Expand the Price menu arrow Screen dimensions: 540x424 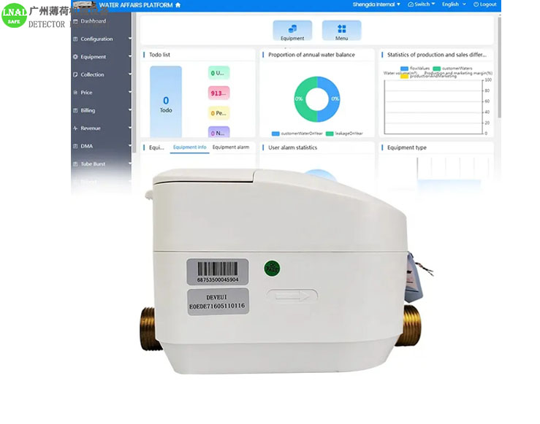tap(130, 92)
